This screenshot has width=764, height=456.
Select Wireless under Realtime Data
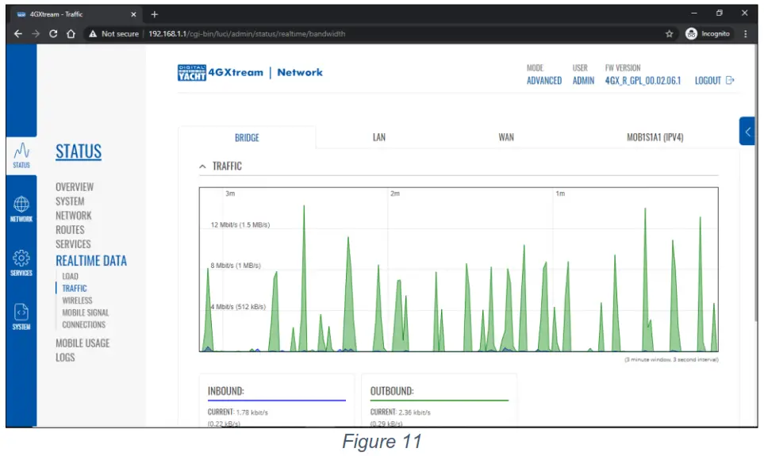pos(77,301)
